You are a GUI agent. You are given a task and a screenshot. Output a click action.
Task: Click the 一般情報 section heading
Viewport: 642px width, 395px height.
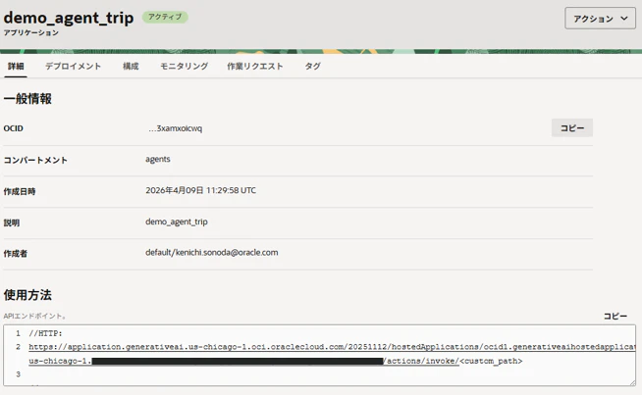pyautogui.click(x=27, y=99)
